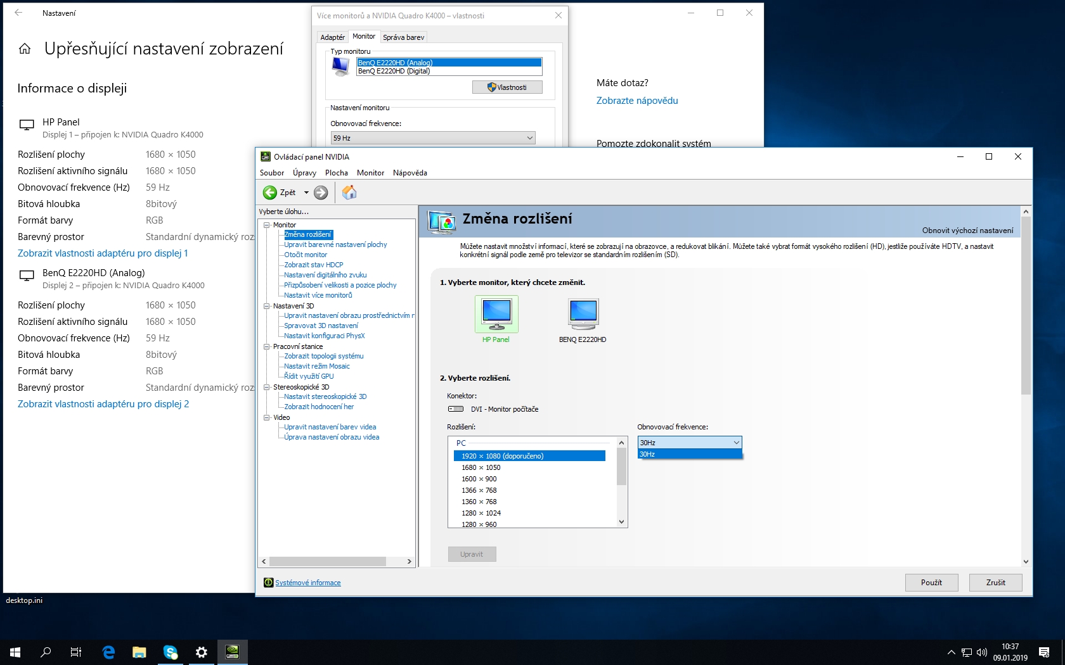Collapse the Pracovní stanice tree node
Viewport: 1065px width, 665px height.
click(267, 346)
